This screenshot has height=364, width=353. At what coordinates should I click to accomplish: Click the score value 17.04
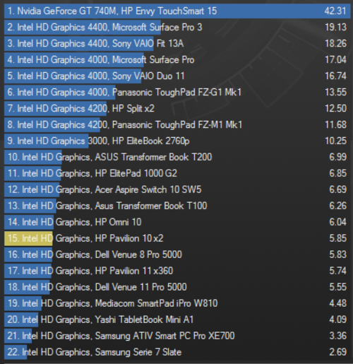(x=335, y=59)
